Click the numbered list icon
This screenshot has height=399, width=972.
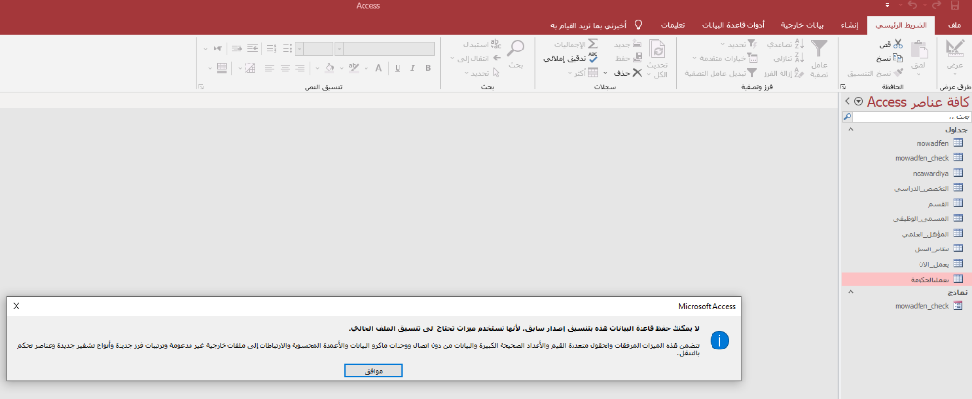pyautogui.click(x=270, y=49)
